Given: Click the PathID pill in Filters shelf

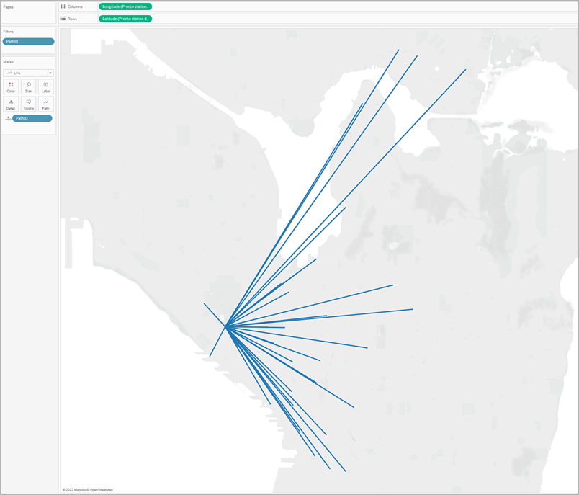Looking at the screenshot, I should (29, 42).
